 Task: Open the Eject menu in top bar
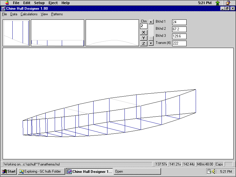53,3
